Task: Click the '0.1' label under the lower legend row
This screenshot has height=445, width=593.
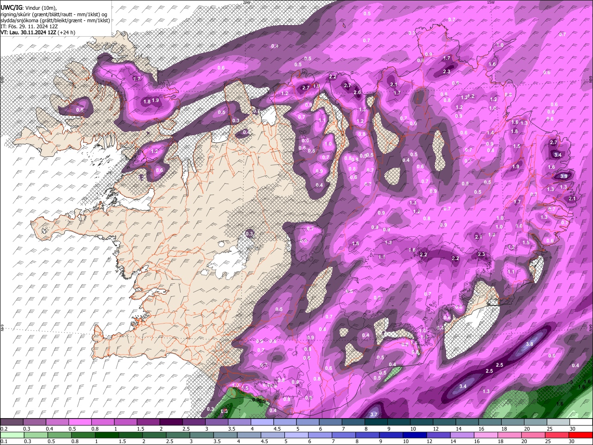Action: [4, 442]
